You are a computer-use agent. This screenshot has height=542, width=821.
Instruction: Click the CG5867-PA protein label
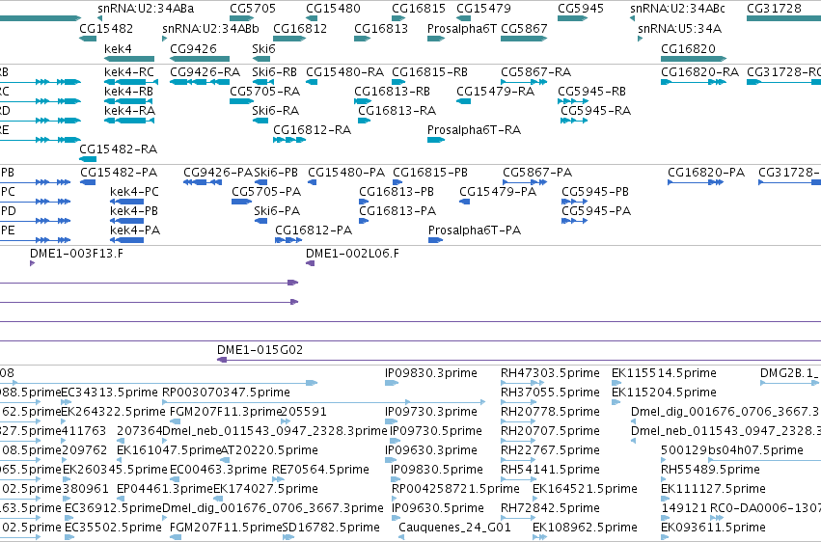tap(537, 172)
